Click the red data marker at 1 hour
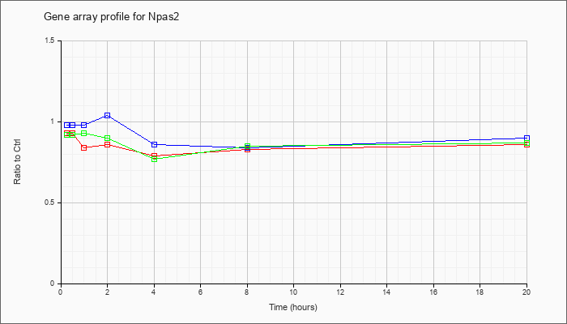567x324 pixels. (x=84, y=147)
